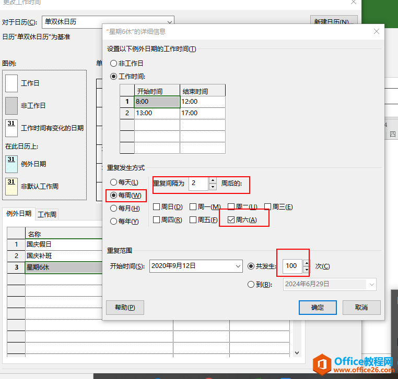Tick the 周四 checkbox
The image size is (398, 379).
(x=156, y=220)
